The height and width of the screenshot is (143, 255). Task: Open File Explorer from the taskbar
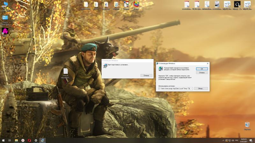(x=16, y=140)
